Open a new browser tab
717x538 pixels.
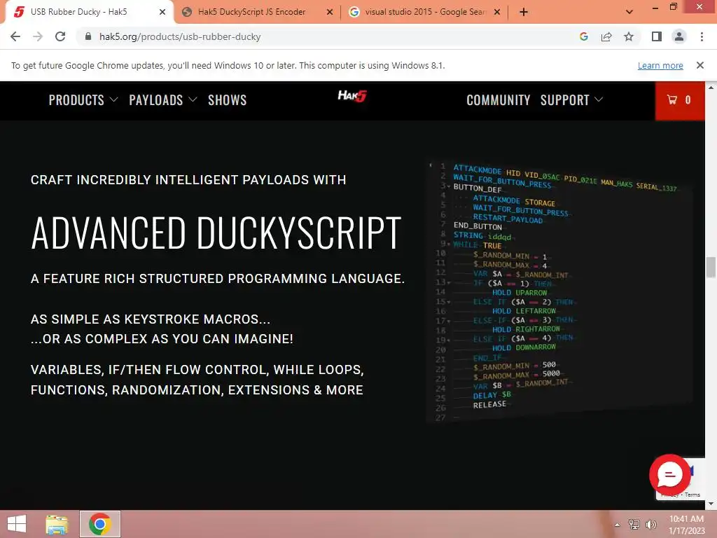(524, 13)
